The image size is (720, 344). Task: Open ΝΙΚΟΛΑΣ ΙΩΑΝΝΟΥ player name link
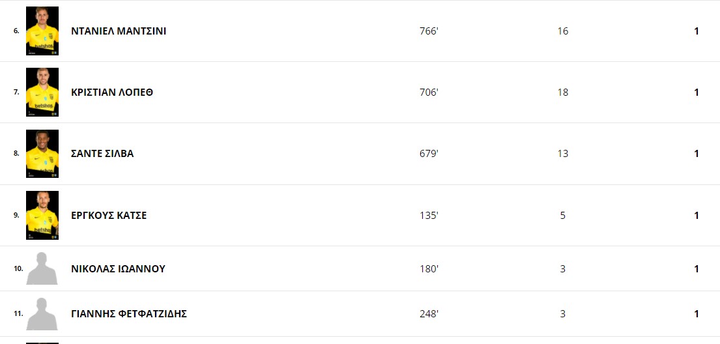click(x=118, y=268)
